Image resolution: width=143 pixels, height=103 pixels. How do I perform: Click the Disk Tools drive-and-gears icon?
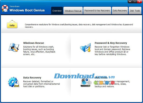[86, 82]
